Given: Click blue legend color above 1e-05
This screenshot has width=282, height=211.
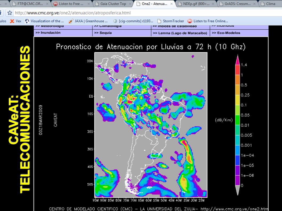Looking at the screenshot, I should [237, 160].
